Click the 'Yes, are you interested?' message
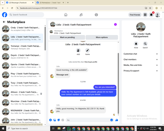The image size is (164, 131). click(x=105, y=87)
